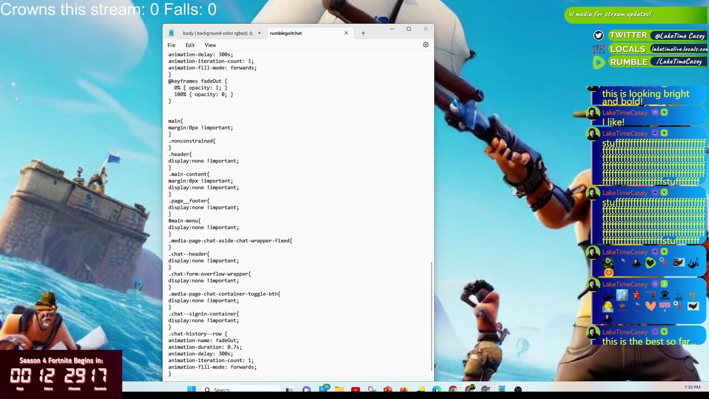Open the Snipping Tool taskbar icon
The width and height of the screenshot is (709, 399).
(x=372, y=390)
